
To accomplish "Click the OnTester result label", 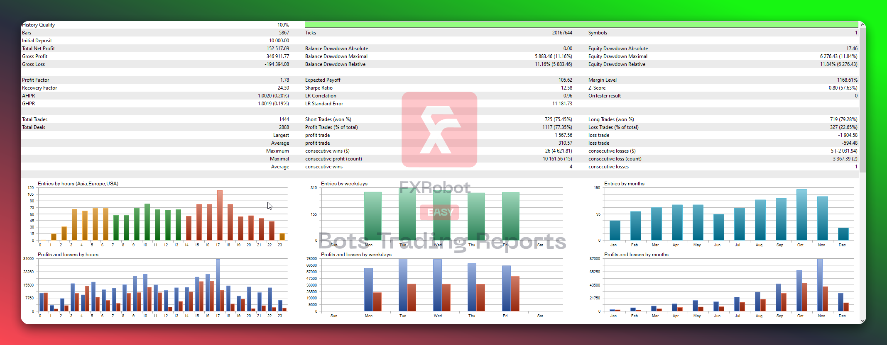I will pyautogui.click(x=605, y=96).
